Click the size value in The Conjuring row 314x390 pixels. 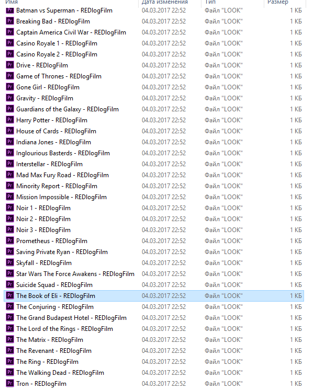click(296, 307)
